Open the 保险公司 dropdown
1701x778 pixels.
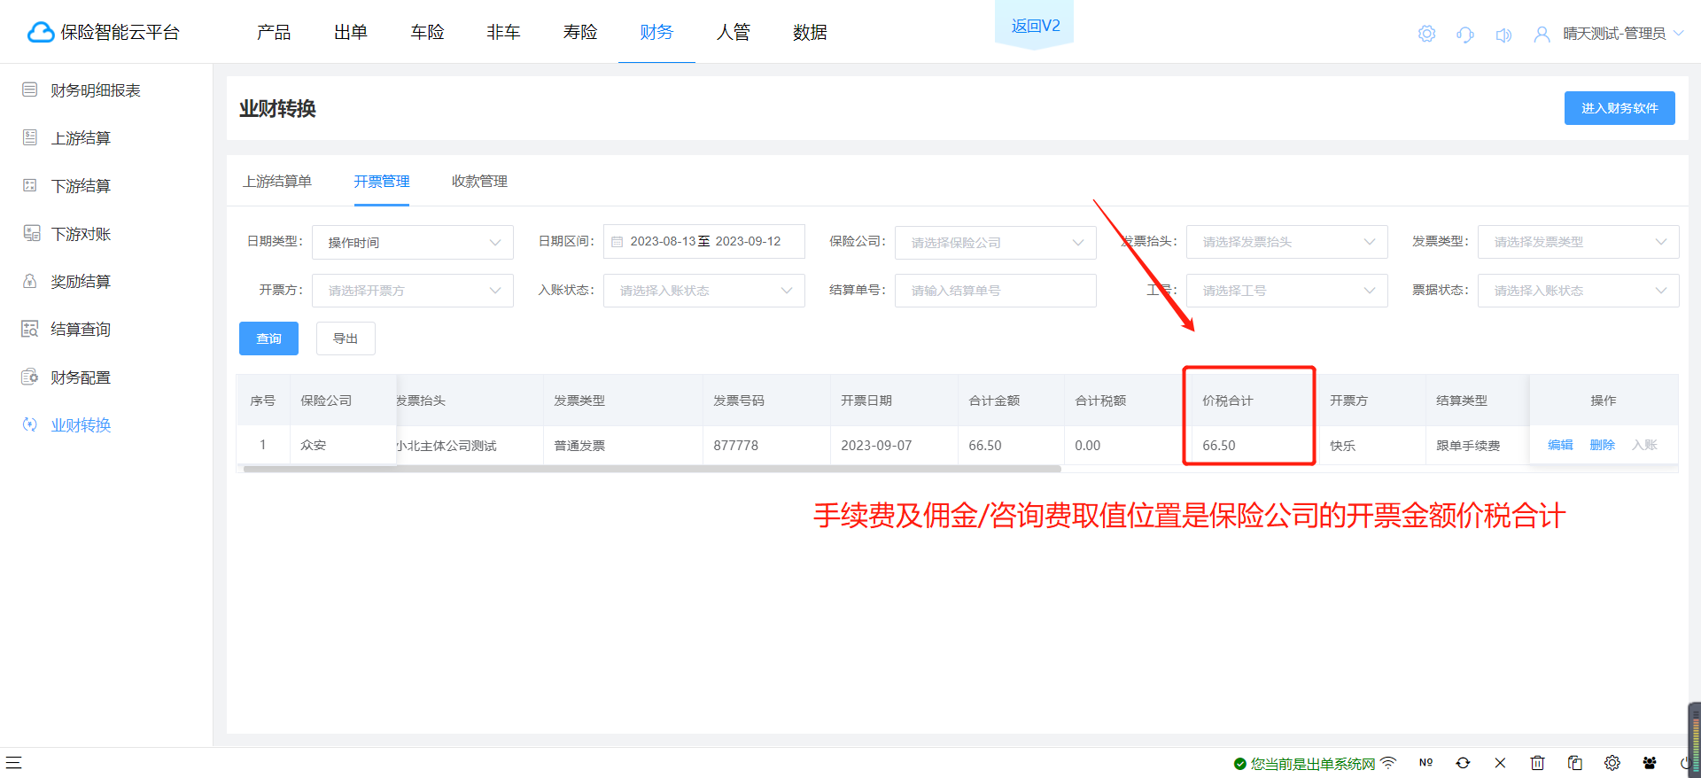[x=996, y=242]
